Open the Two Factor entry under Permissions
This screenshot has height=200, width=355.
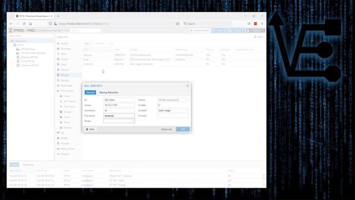tap(69, 107)
